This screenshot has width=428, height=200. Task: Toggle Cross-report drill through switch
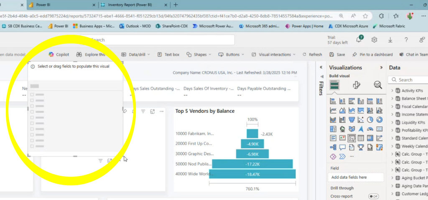point(374,196)
